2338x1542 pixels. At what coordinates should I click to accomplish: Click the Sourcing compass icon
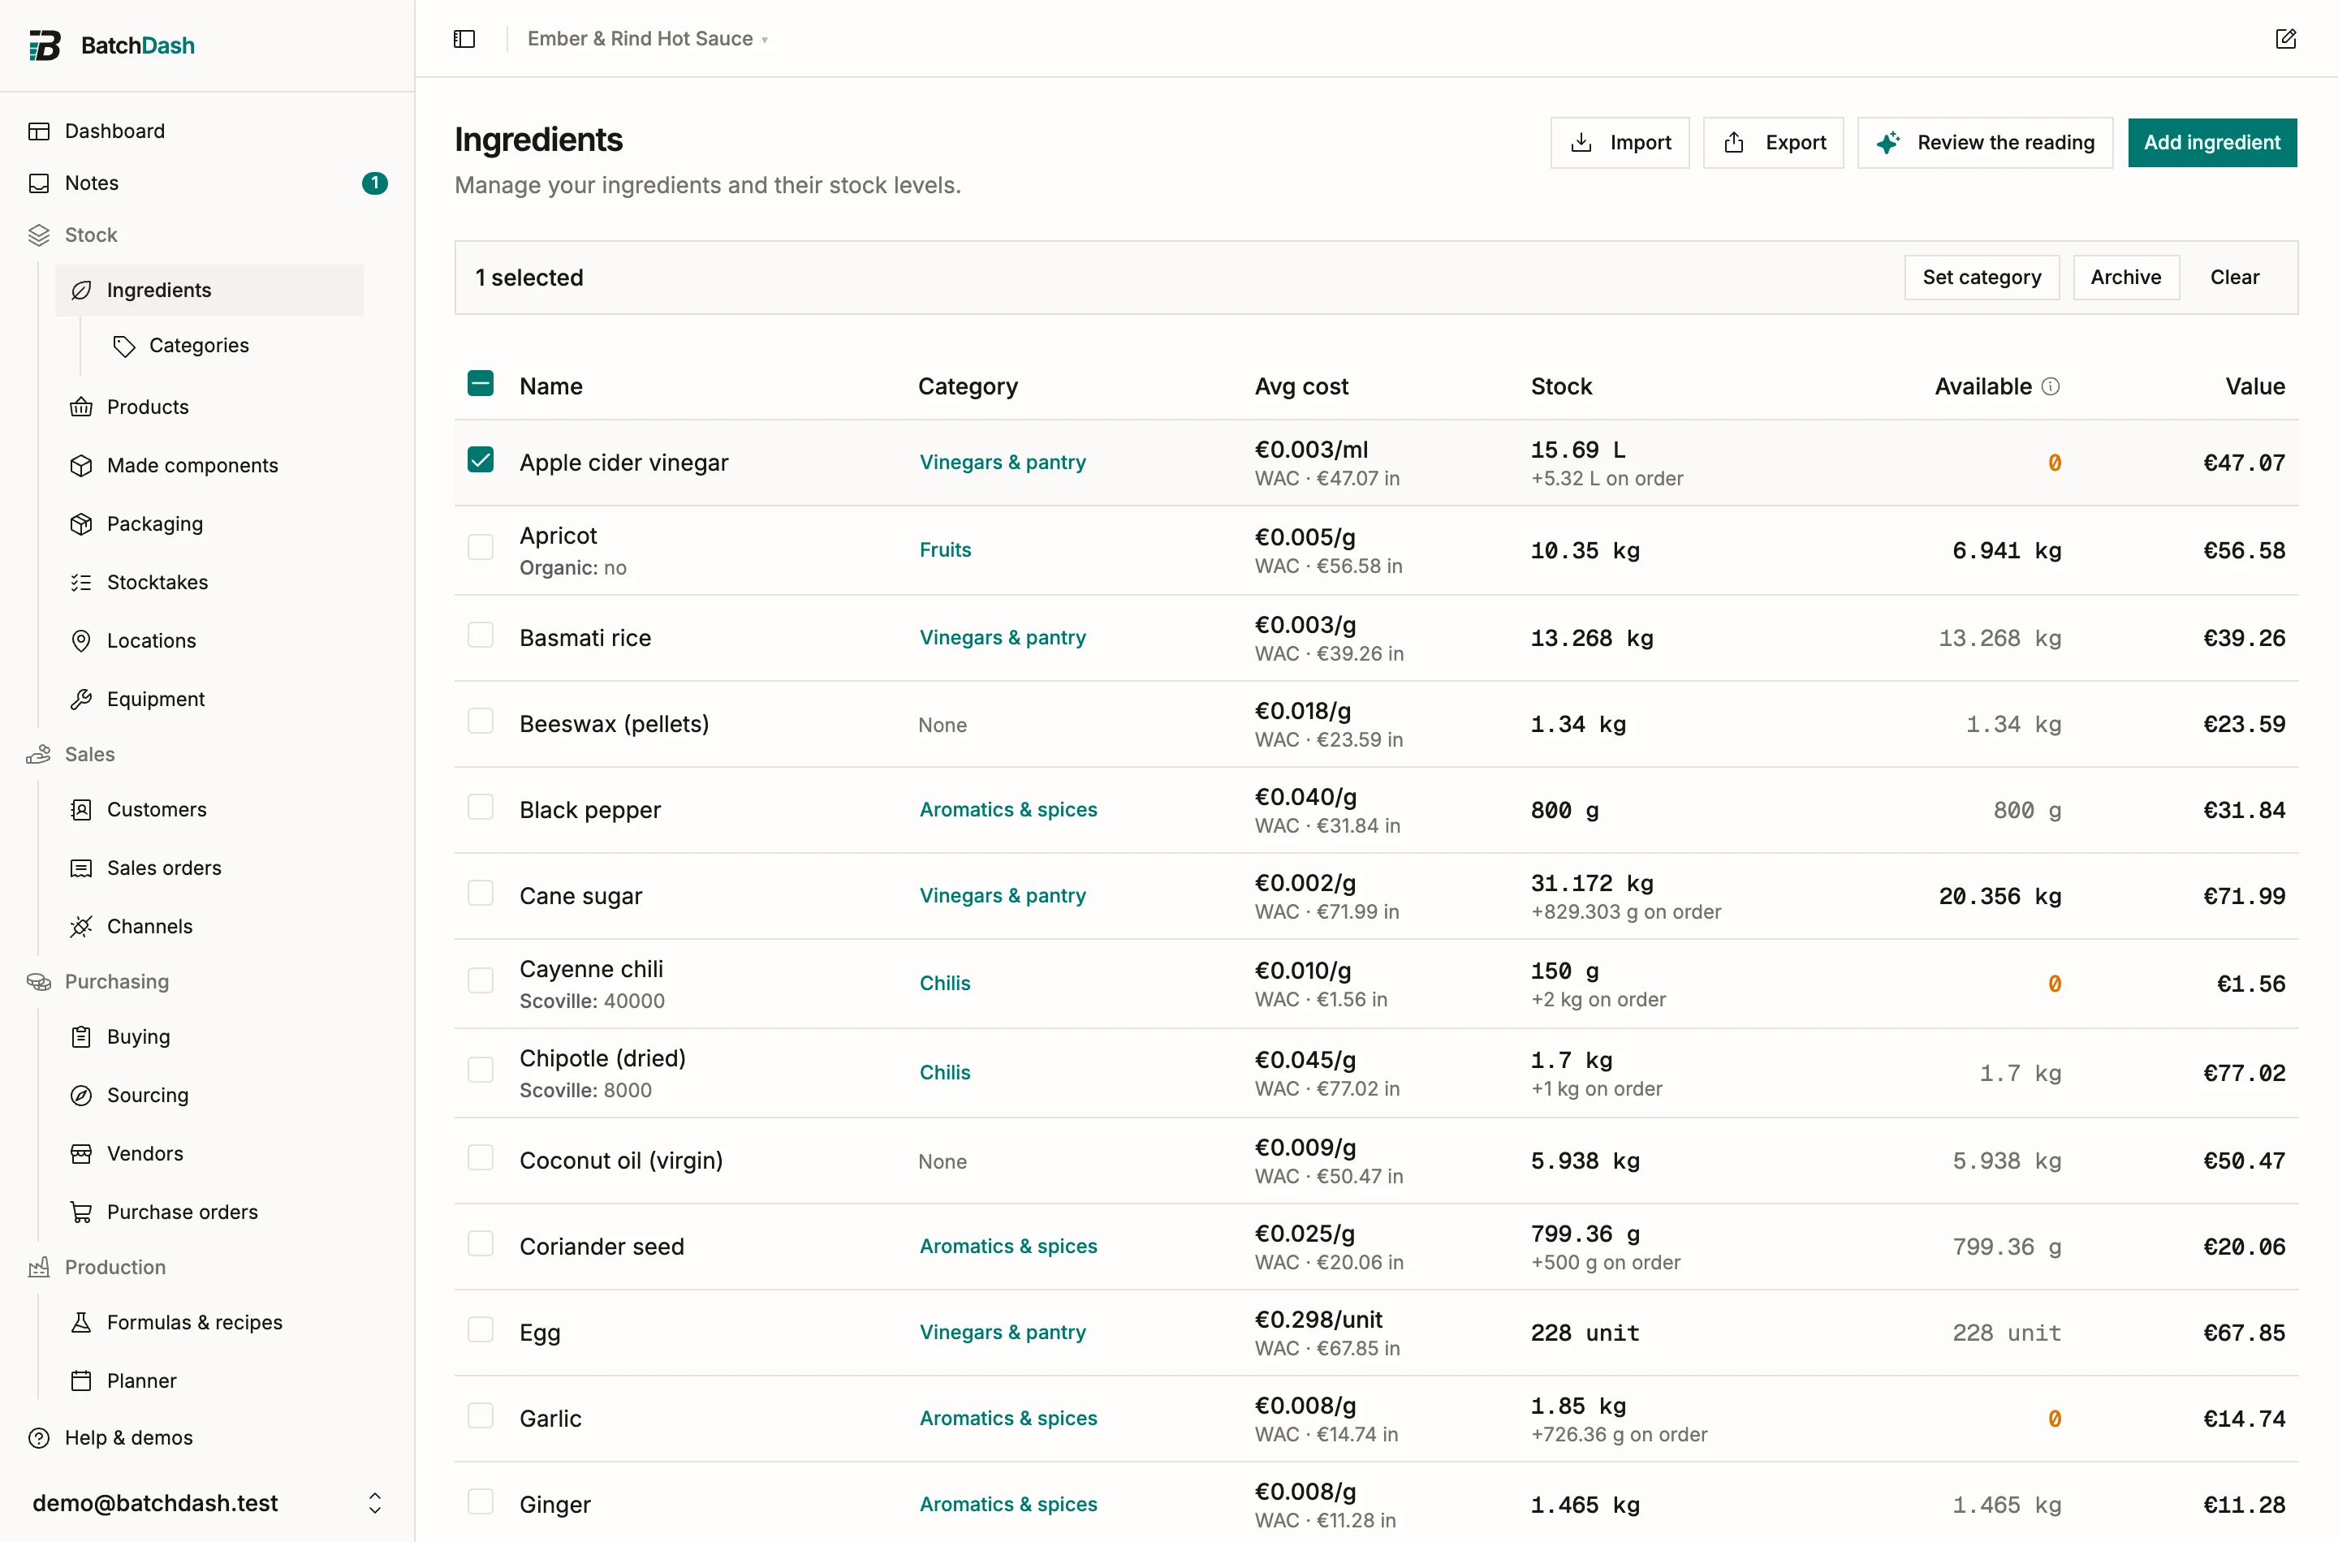(82, 1096)
